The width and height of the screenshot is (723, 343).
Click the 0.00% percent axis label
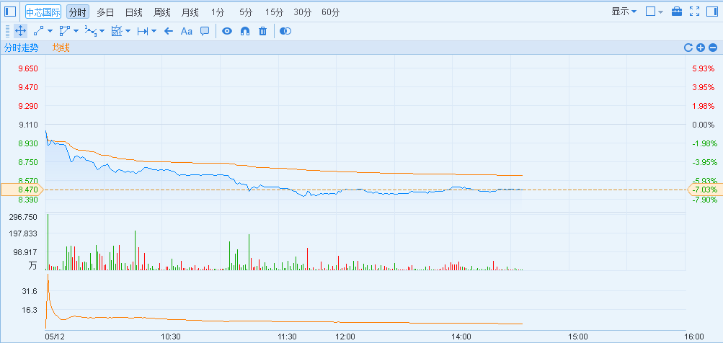703,125
